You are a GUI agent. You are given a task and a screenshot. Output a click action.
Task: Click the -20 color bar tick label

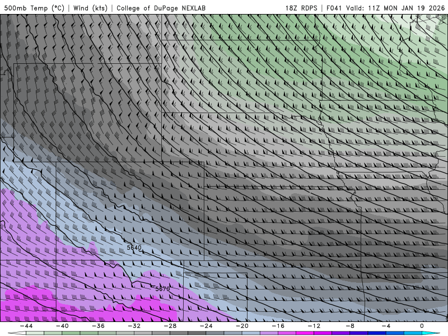(x=242, y=326)
